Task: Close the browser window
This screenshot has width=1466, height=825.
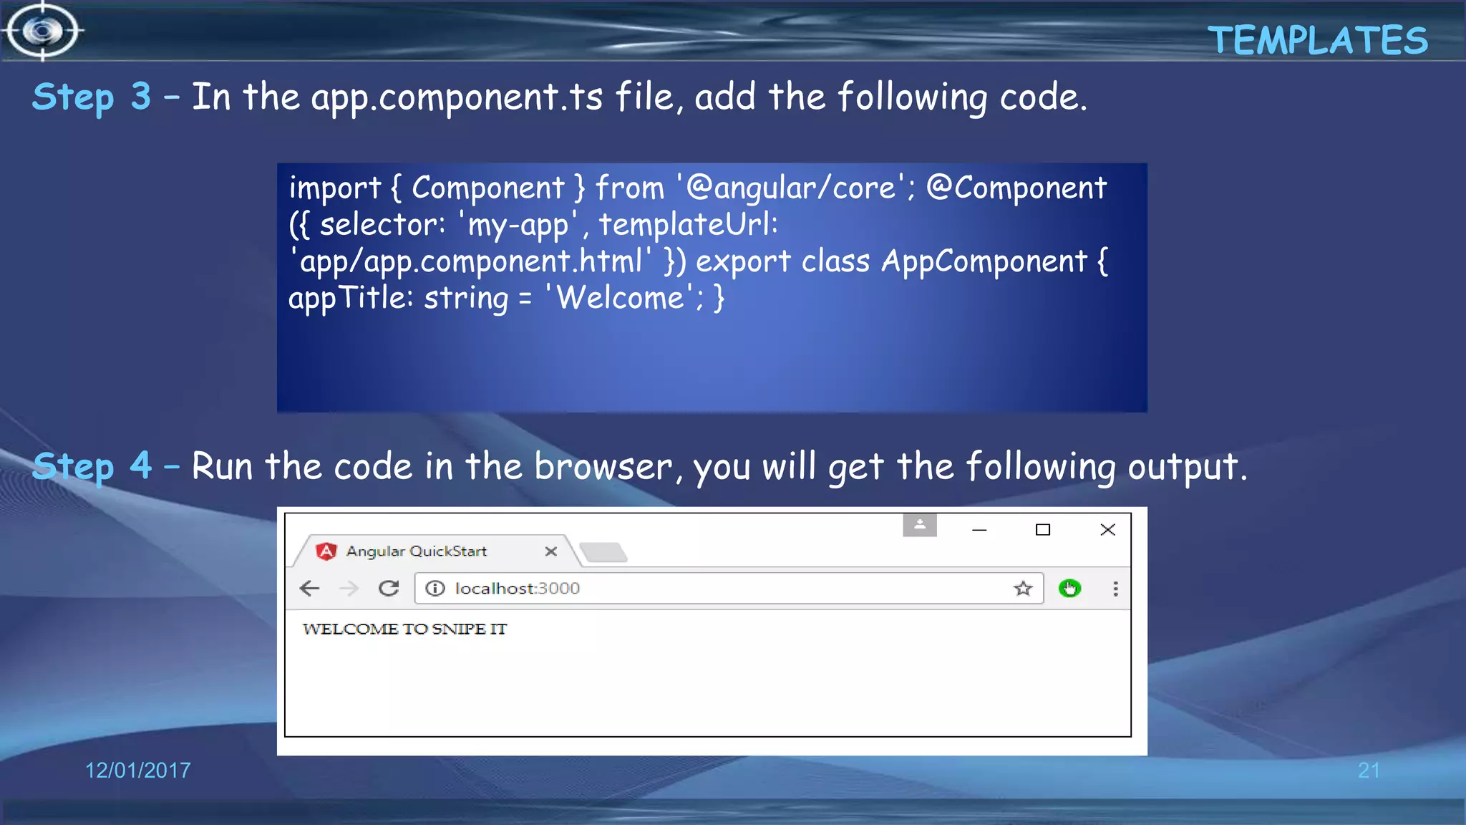Action: coord(1107,530)
